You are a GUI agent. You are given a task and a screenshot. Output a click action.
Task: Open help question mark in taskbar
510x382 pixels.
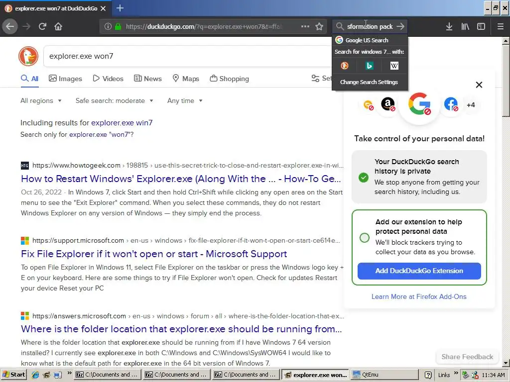pos(428,375)
